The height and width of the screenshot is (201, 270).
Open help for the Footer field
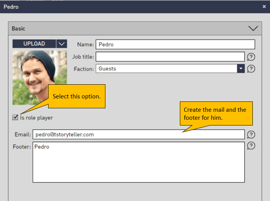point(251,146)
